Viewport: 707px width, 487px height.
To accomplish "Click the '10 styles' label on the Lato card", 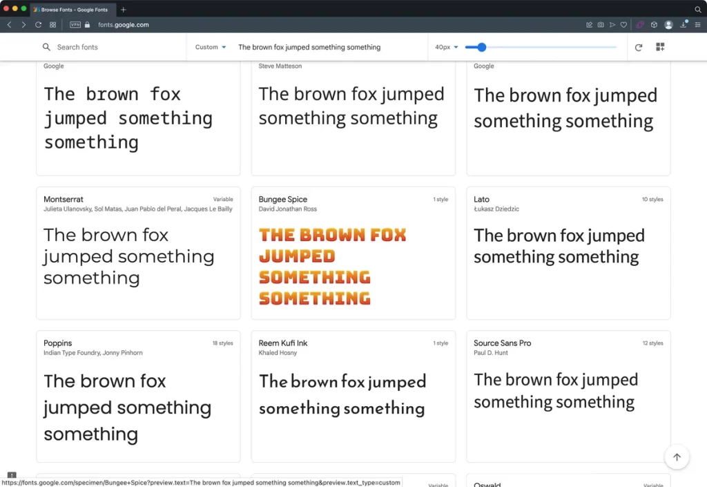I will (x=652, y=200).
